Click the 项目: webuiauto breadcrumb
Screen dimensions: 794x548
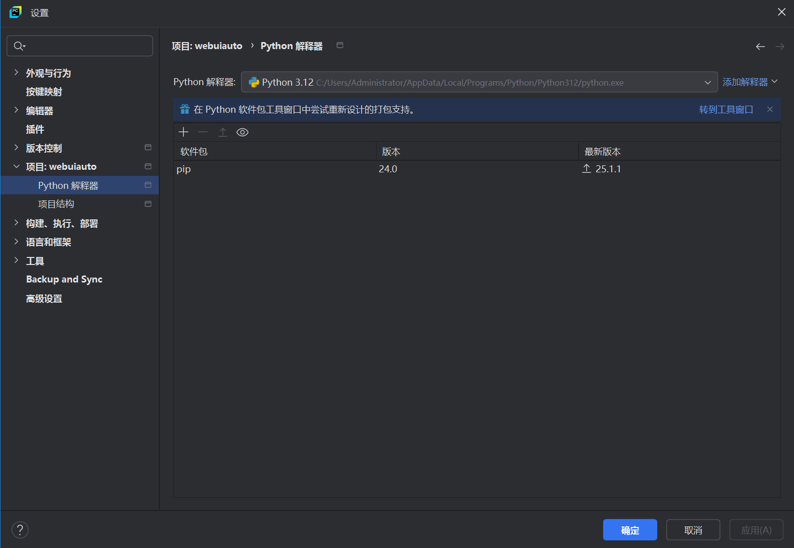click(207, 46)
